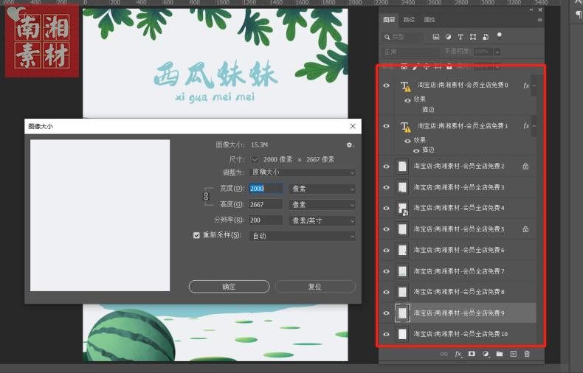Click the smart object thumbnail of layer 4
Image resolution: width=583 pixels, height=373 pixels.
click(x=402, y=209)
